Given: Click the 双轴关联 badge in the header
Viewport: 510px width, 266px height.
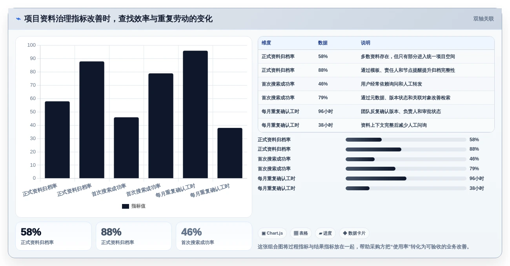Looking at the screenshot, I should coord(483,19).
